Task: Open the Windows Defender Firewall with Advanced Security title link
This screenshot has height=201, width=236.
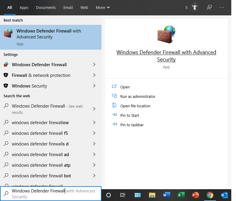Action: point(166,56)
